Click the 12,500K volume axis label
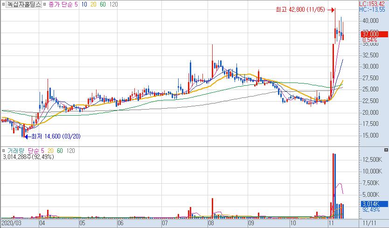This screenshot has width=389, height=228. [372, 159]
